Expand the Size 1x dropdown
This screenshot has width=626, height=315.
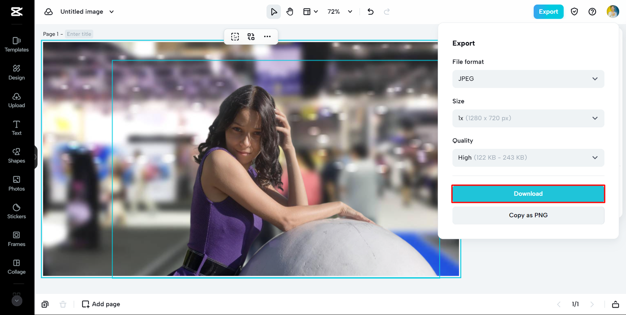click(528, 118)
